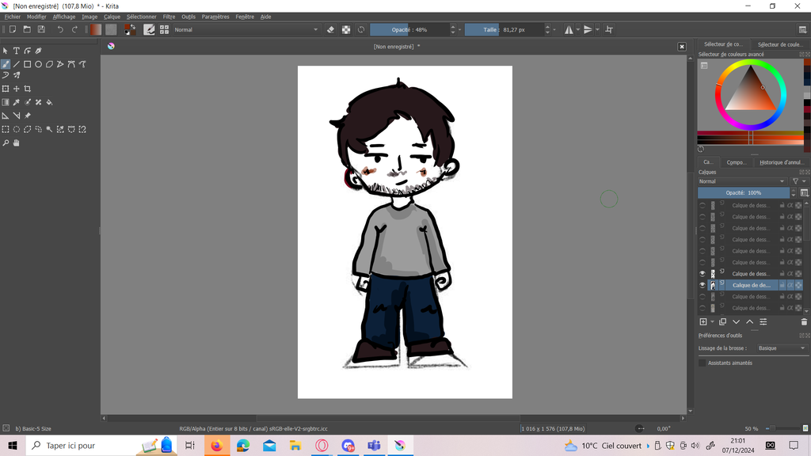Open the Lissage de la brosse dropdown
The image size is (811, 456).
tap(780, 348)
